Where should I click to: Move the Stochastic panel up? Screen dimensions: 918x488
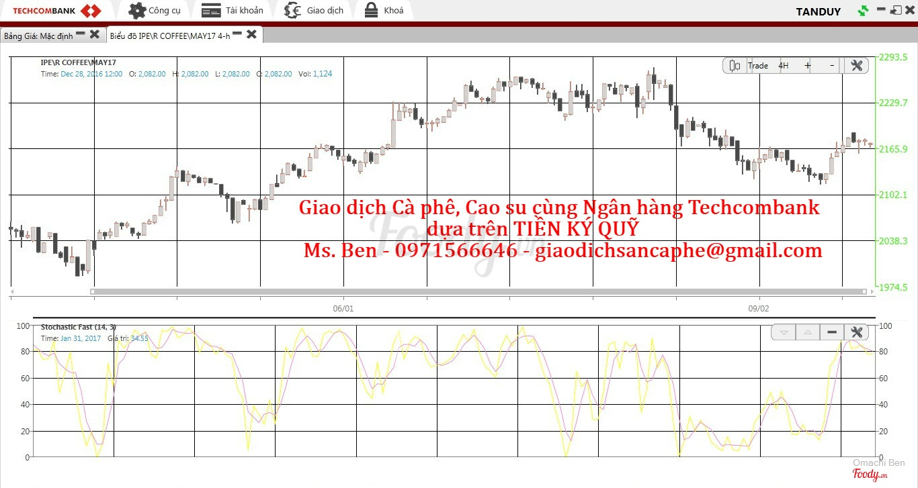808,332
